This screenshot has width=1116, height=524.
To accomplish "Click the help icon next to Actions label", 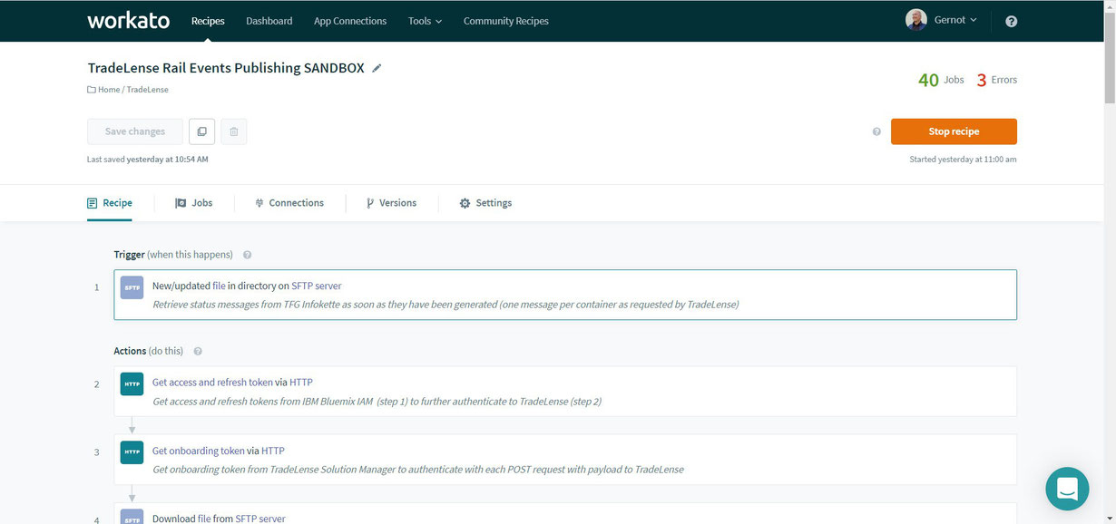I will pyautogui.click(x=198, y=351).
